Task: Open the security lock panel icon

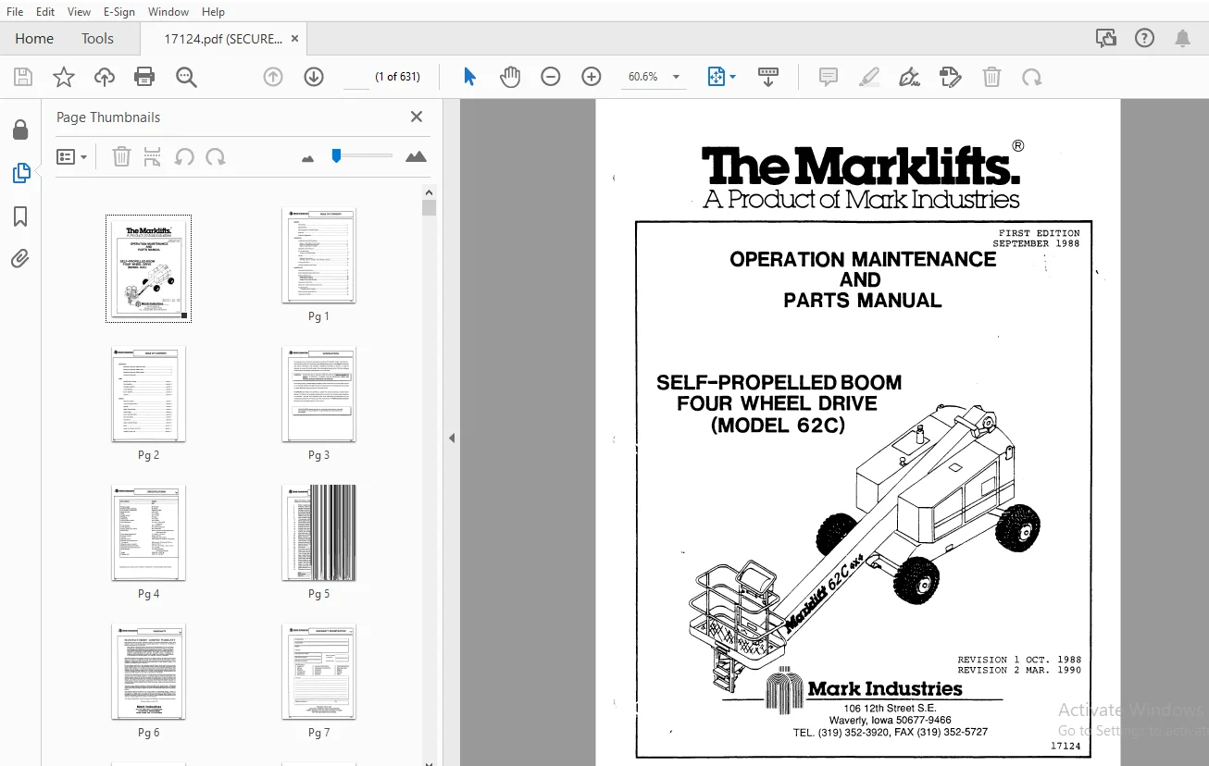Action: click(x=20, y=130)
